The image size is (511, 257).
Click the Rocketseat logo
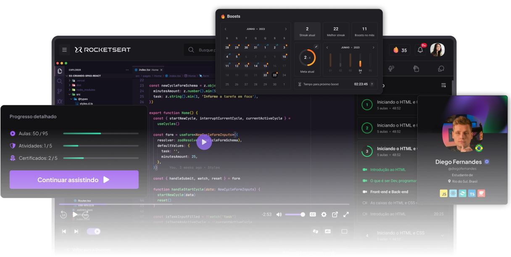click(x=103, y=50)
